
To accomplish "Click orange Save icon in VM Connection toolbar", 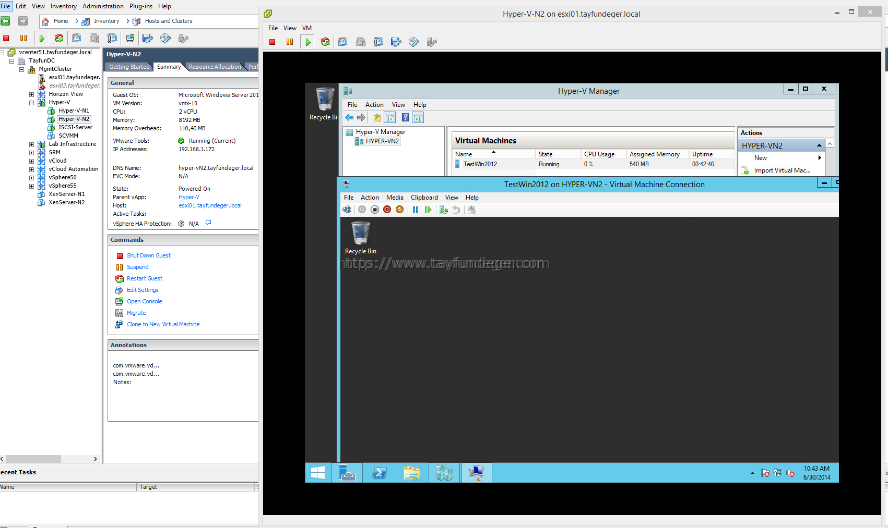I will (400, 210).
